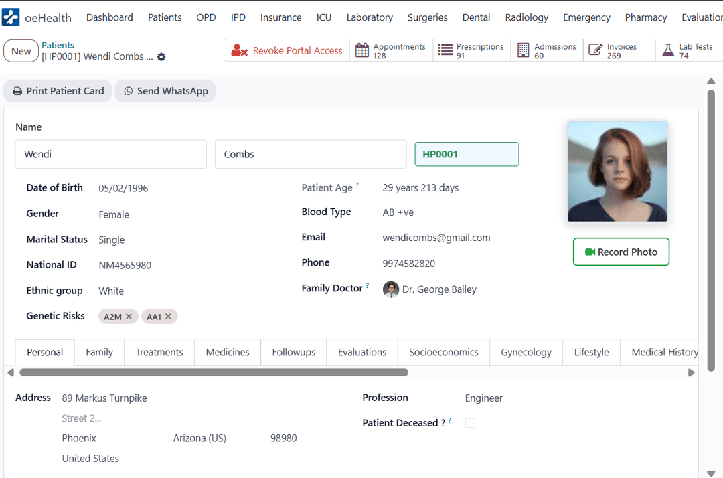Click the oeHealth logo icon
Image resolution: width=723 pixels, height=478 pixels.
pyautogui.click(x=11, y=17)
